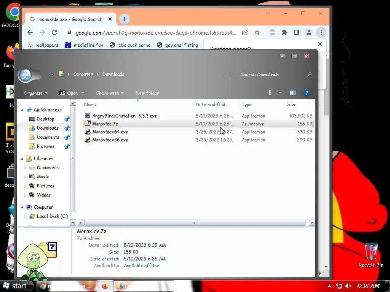Open the recent locations dropdown arrow
The image size is (390, 292).
coord(52,74)
